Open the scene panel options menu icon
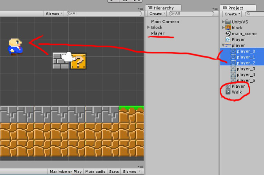 140,9
